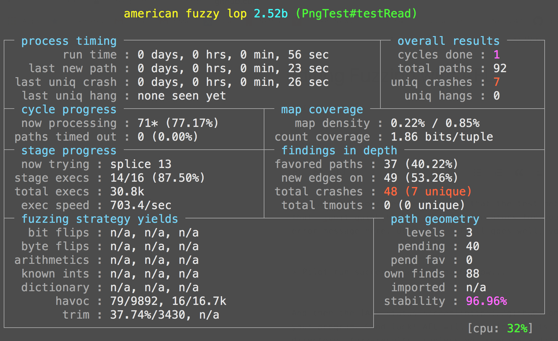
Task: Click the (PngTest#testRead) target name
Action: coord(356,14)
